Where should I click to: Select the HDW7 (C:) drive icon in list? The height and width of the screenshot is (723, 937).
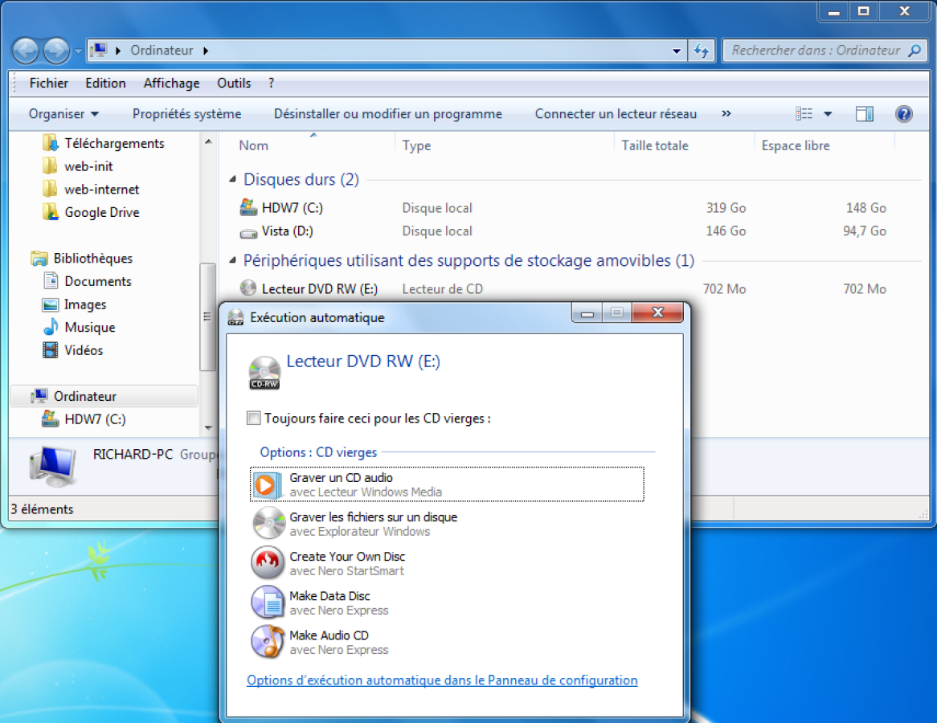(x=248, y=207)
